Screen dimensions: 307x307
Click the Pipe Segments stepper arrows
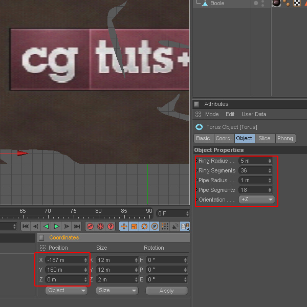[270, 190]
